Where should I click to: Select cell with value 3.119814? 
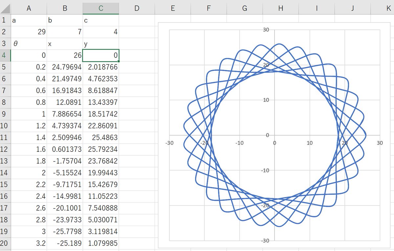click(x=101, y=232)
